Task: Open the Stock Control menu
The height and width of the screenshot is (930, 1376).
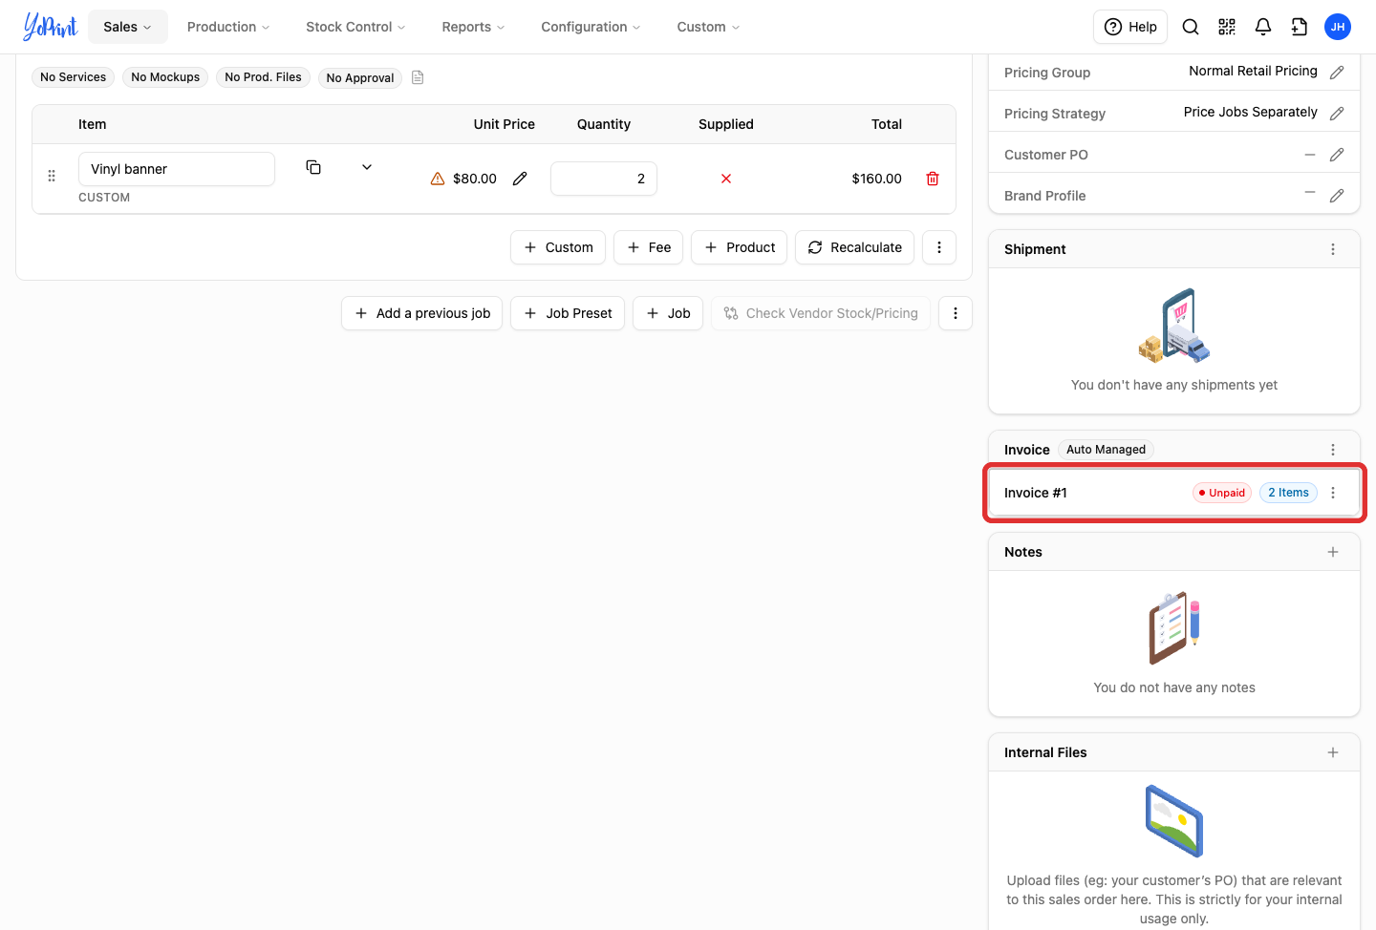Action: [x=355, y=27]
